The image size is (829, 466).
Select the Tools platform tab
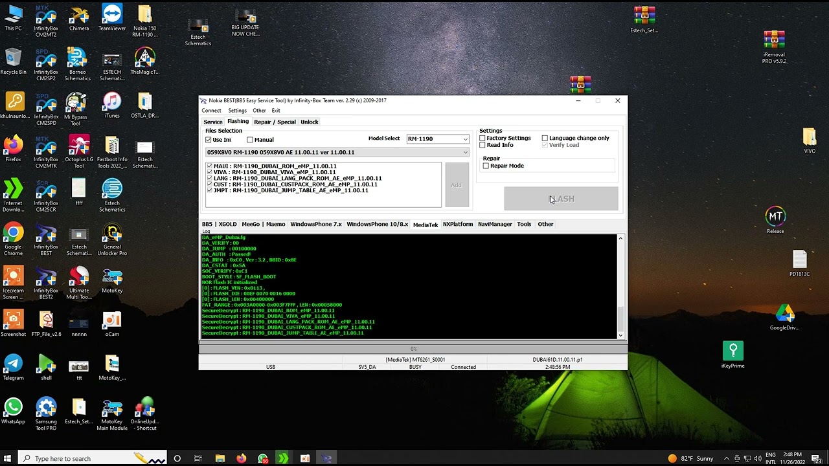pyautogui.click(x=524, y=224)
